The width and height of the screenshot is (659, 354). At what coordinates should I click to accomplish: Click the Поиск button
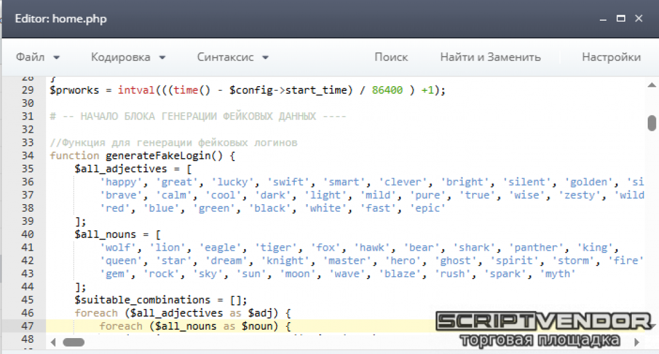coord(391,57)
